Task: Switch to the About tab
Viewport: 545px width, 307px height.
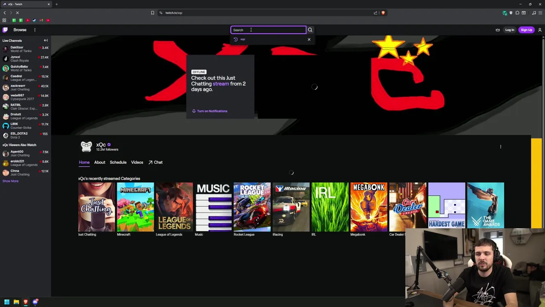Action: (100, 162)
